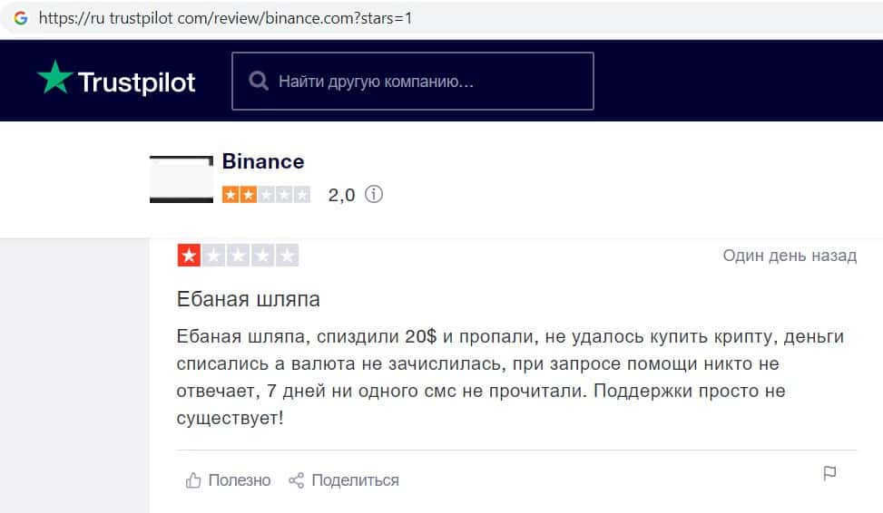The image size is (883, 513).
Task: Click the "Полезно" button label
Action: [239, 479]
